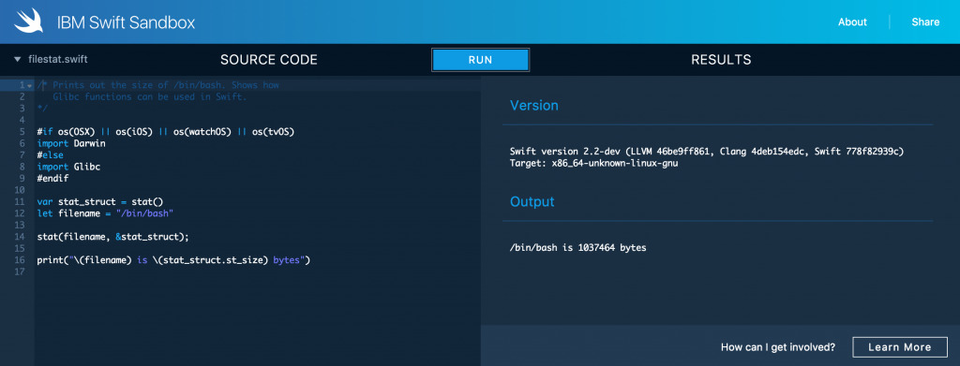Click the SOURCE CODE header
The width and height of the screenshot is (960, 366).
[269, 60]
